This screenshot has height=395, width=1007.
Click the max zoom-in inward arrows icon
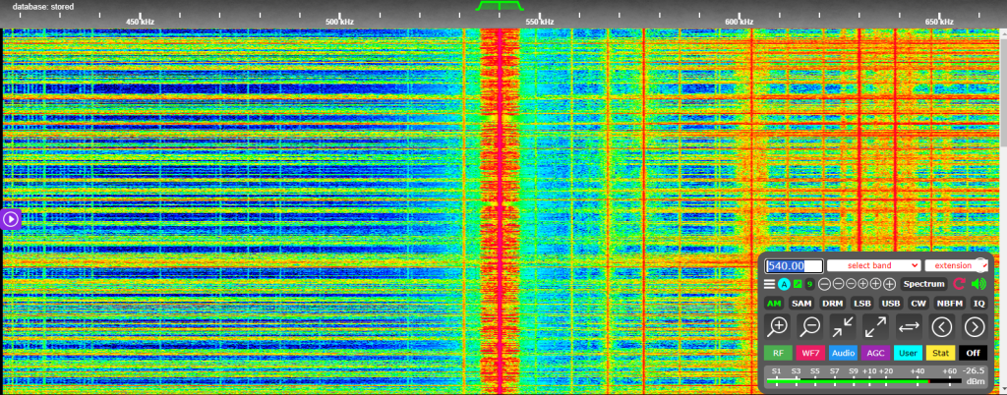[844, 327]
